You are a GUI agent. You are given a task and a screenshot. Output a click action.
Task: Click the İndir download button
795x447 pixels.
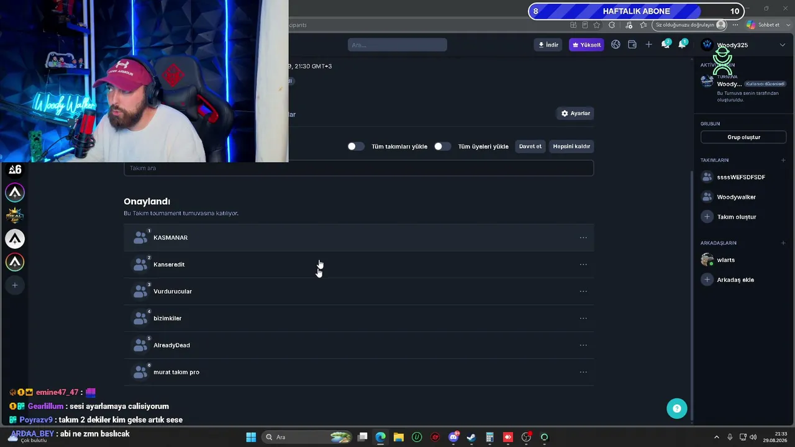(548, 45)
